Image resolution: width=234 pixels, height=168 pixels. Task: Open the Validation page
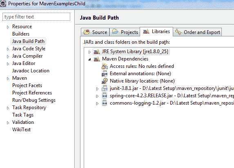(23, 122)
